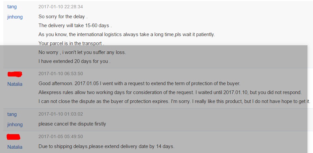Open jinhong's profile next to 'So sorry for the delay'
Viewport: 313px width, 153px height.
point(15,17)
